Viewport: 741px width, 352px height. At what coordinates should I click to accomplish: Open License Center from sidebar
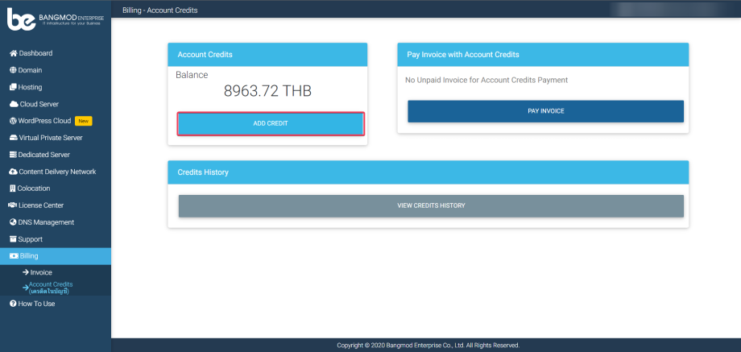[x=56, y=205]
